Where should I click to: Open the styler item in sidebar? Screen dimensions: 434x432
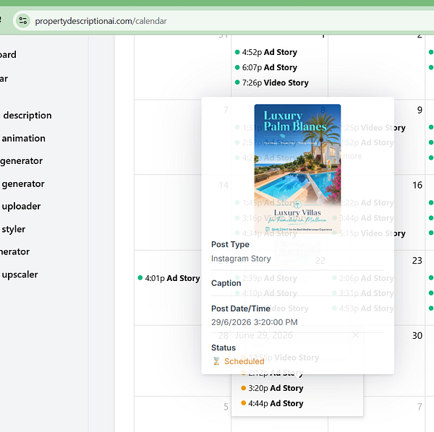13,229
